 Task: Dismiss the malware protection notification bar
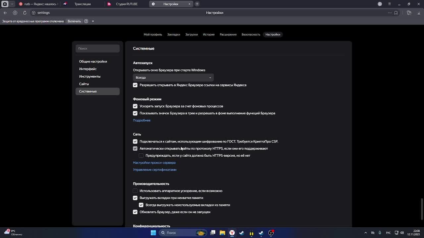[x=93, y=21]
